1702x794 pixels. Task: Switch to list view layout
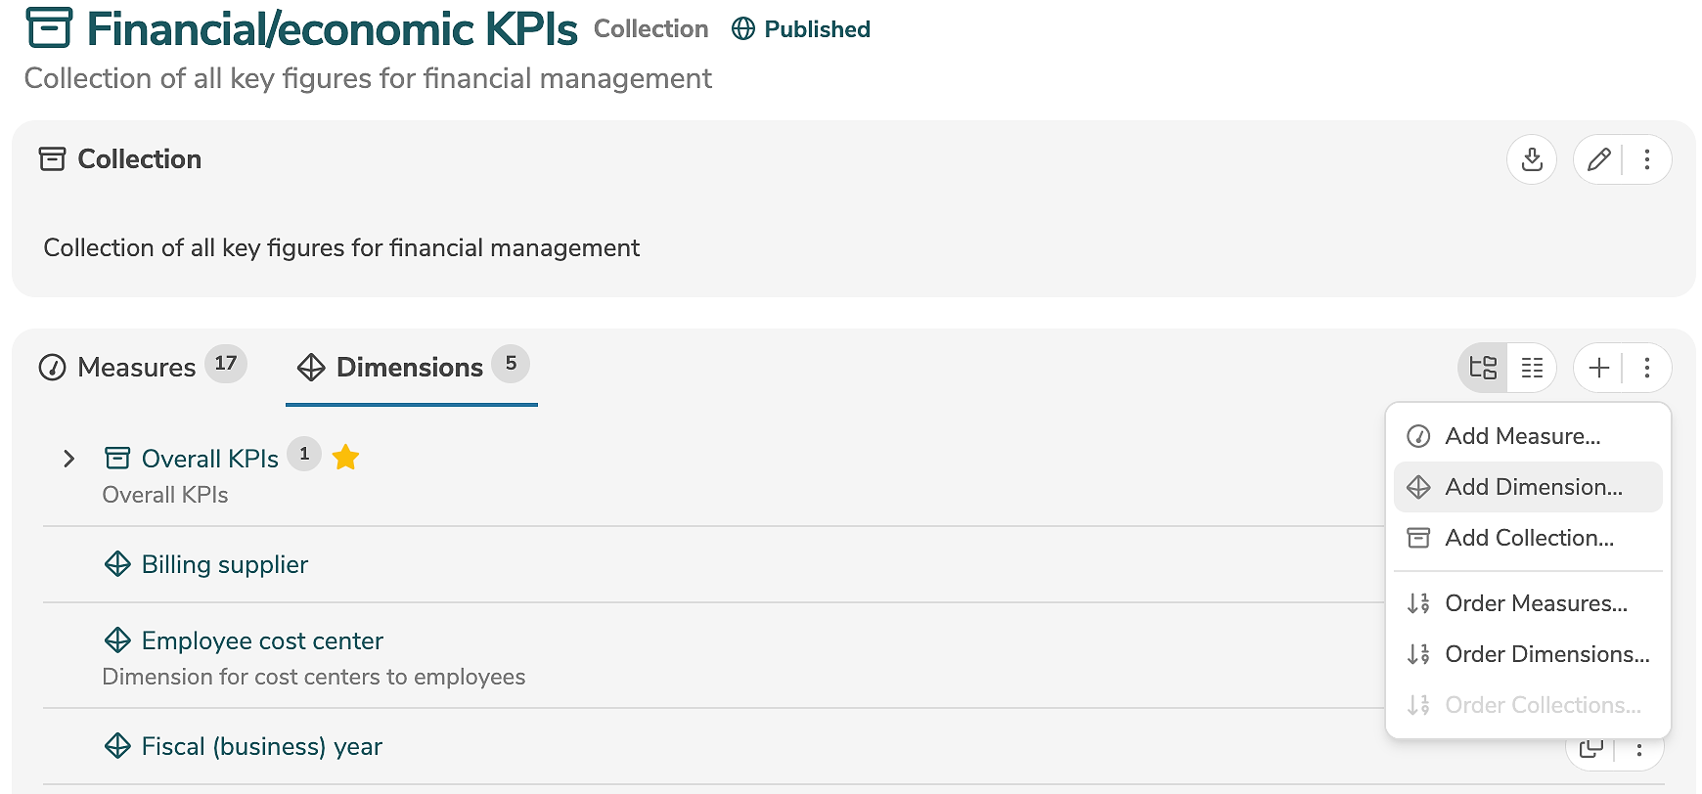1532,368
